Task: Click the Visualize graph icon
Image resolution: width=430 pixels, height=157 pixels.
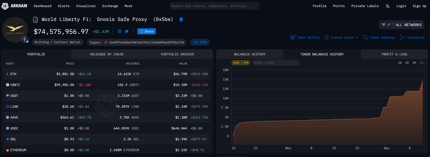Action: click(x=402, y=37)
